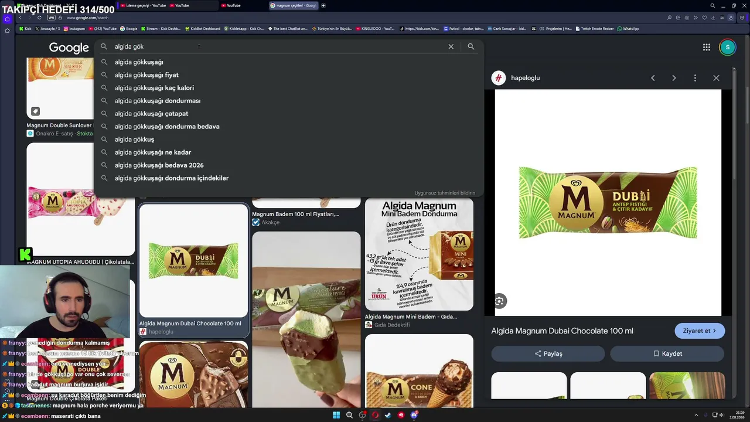Image resolution: width=750 pixels, height=422 pixels.
Task: Search this image with Lens icon
Action: tap(499, 301)
